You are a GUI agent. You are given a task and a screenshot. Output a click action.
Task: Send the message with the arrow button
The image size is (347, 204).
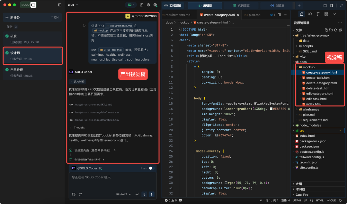pos(152,194)
